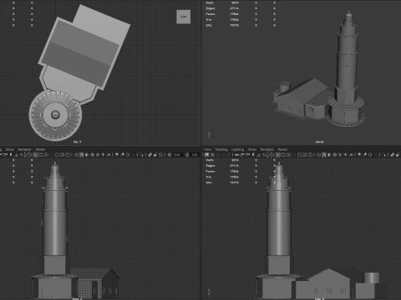Screen dimensions: 401x300
Task: Toggle field chart icon in bottom-right panel toolbar
Action: (300, 155)
